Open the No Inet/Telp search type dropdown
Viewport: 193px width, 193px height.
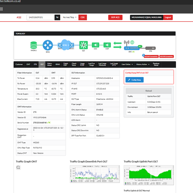click(69, 17)
